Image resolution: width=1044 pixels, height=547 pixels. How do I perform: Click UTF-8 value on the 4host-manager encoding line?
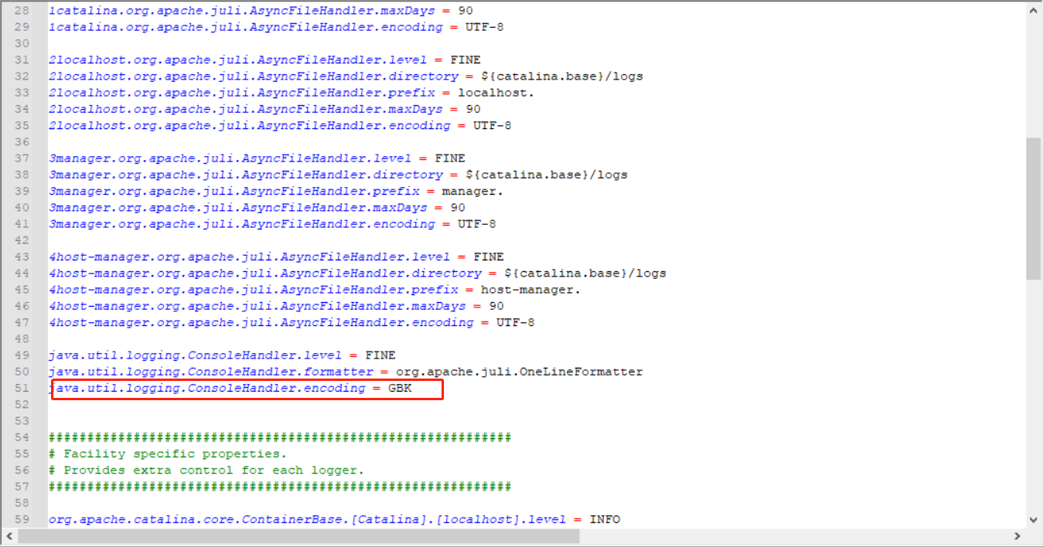tap(516, 323)
